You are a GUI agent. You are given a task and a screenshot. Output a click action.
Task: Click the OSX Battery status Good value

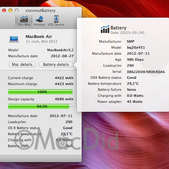(x=131, y=77)
